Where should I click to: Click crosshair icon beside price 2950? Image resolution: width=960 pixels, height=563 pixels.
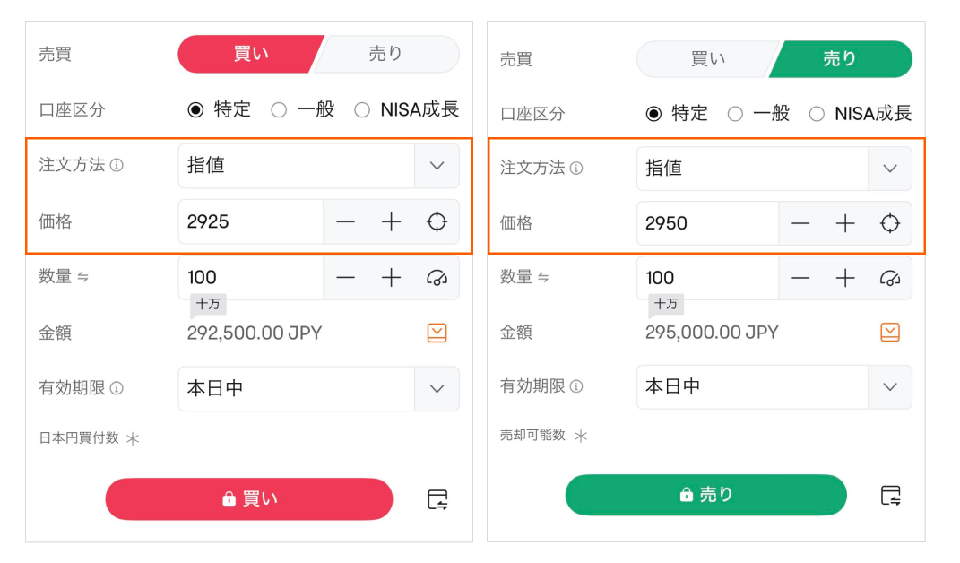pyautogui.click(x=889, y=223)
